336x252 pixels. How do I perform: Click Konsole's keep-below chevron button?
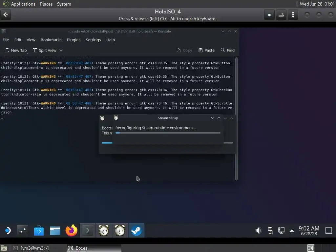click(223, 31)
